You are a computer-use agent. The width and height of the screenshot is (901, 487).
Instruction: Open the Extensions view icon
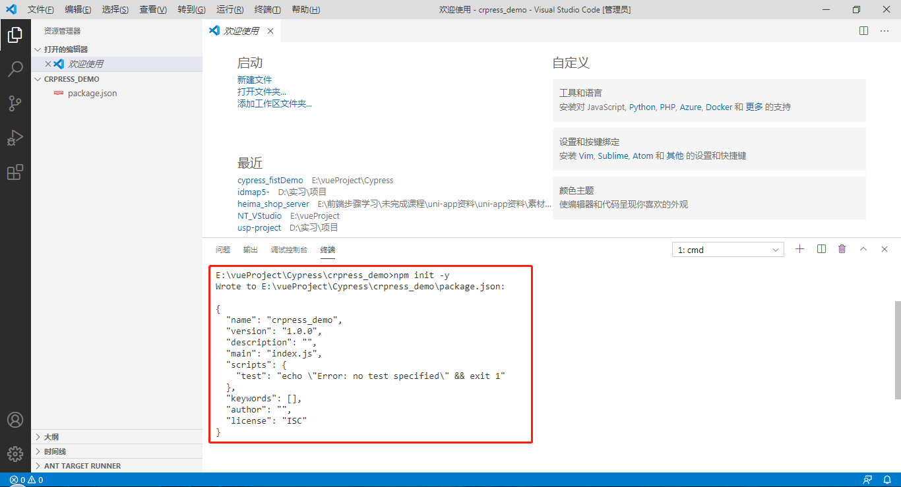point(15,172)
